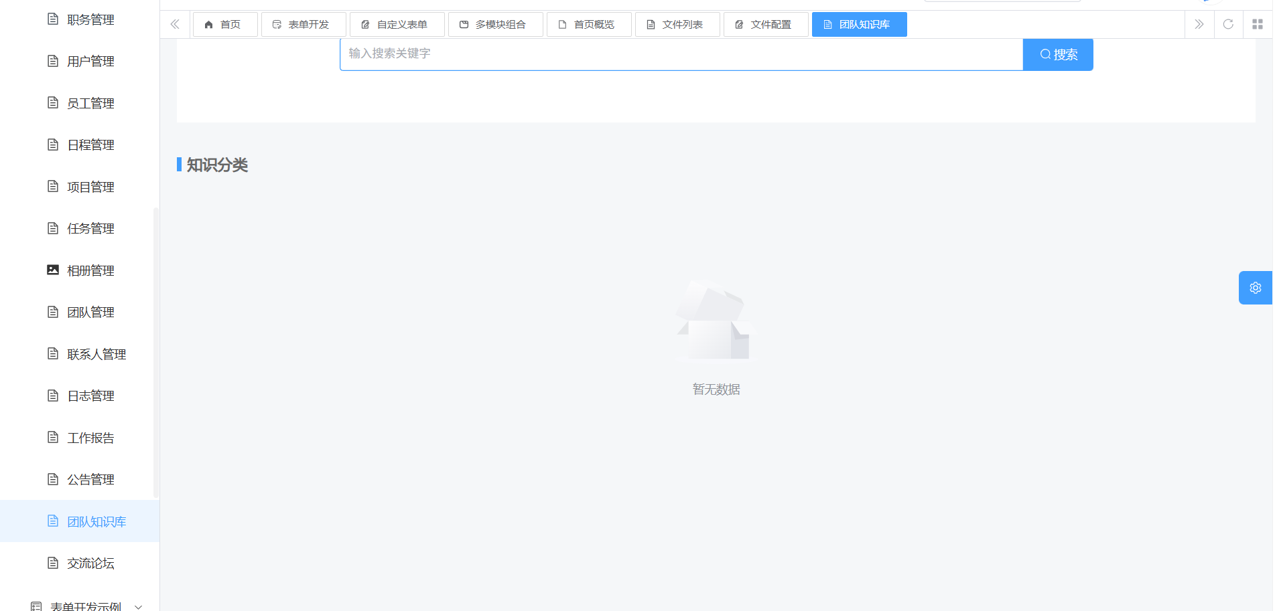Click the document icon beside 职务管理
This screenshot has height=611, width=1275.
pos(53,19)
